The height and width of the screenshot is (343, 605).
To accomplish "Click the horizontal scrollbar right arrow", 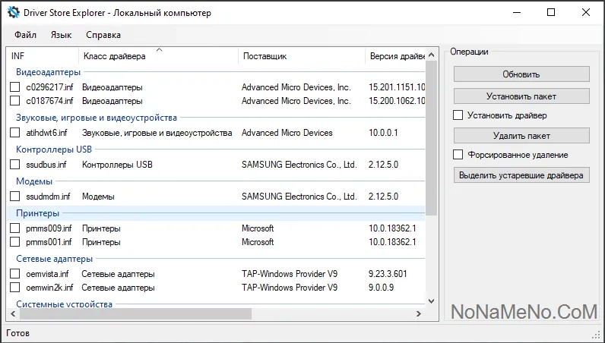I will (418, 314).
